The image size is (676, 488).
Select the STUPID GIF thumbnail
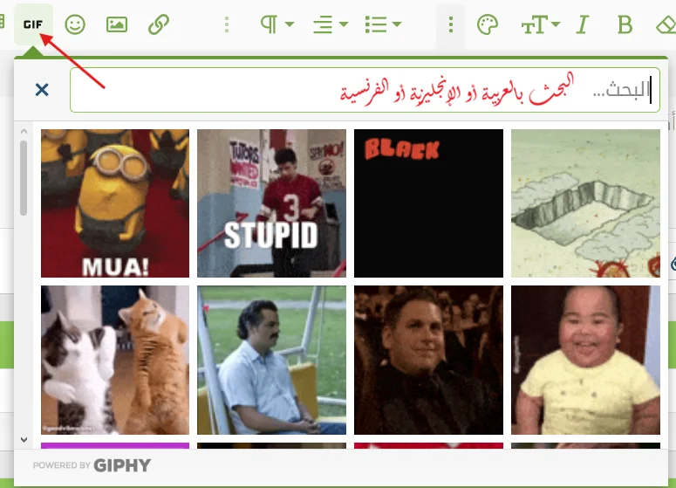(271, 203)
